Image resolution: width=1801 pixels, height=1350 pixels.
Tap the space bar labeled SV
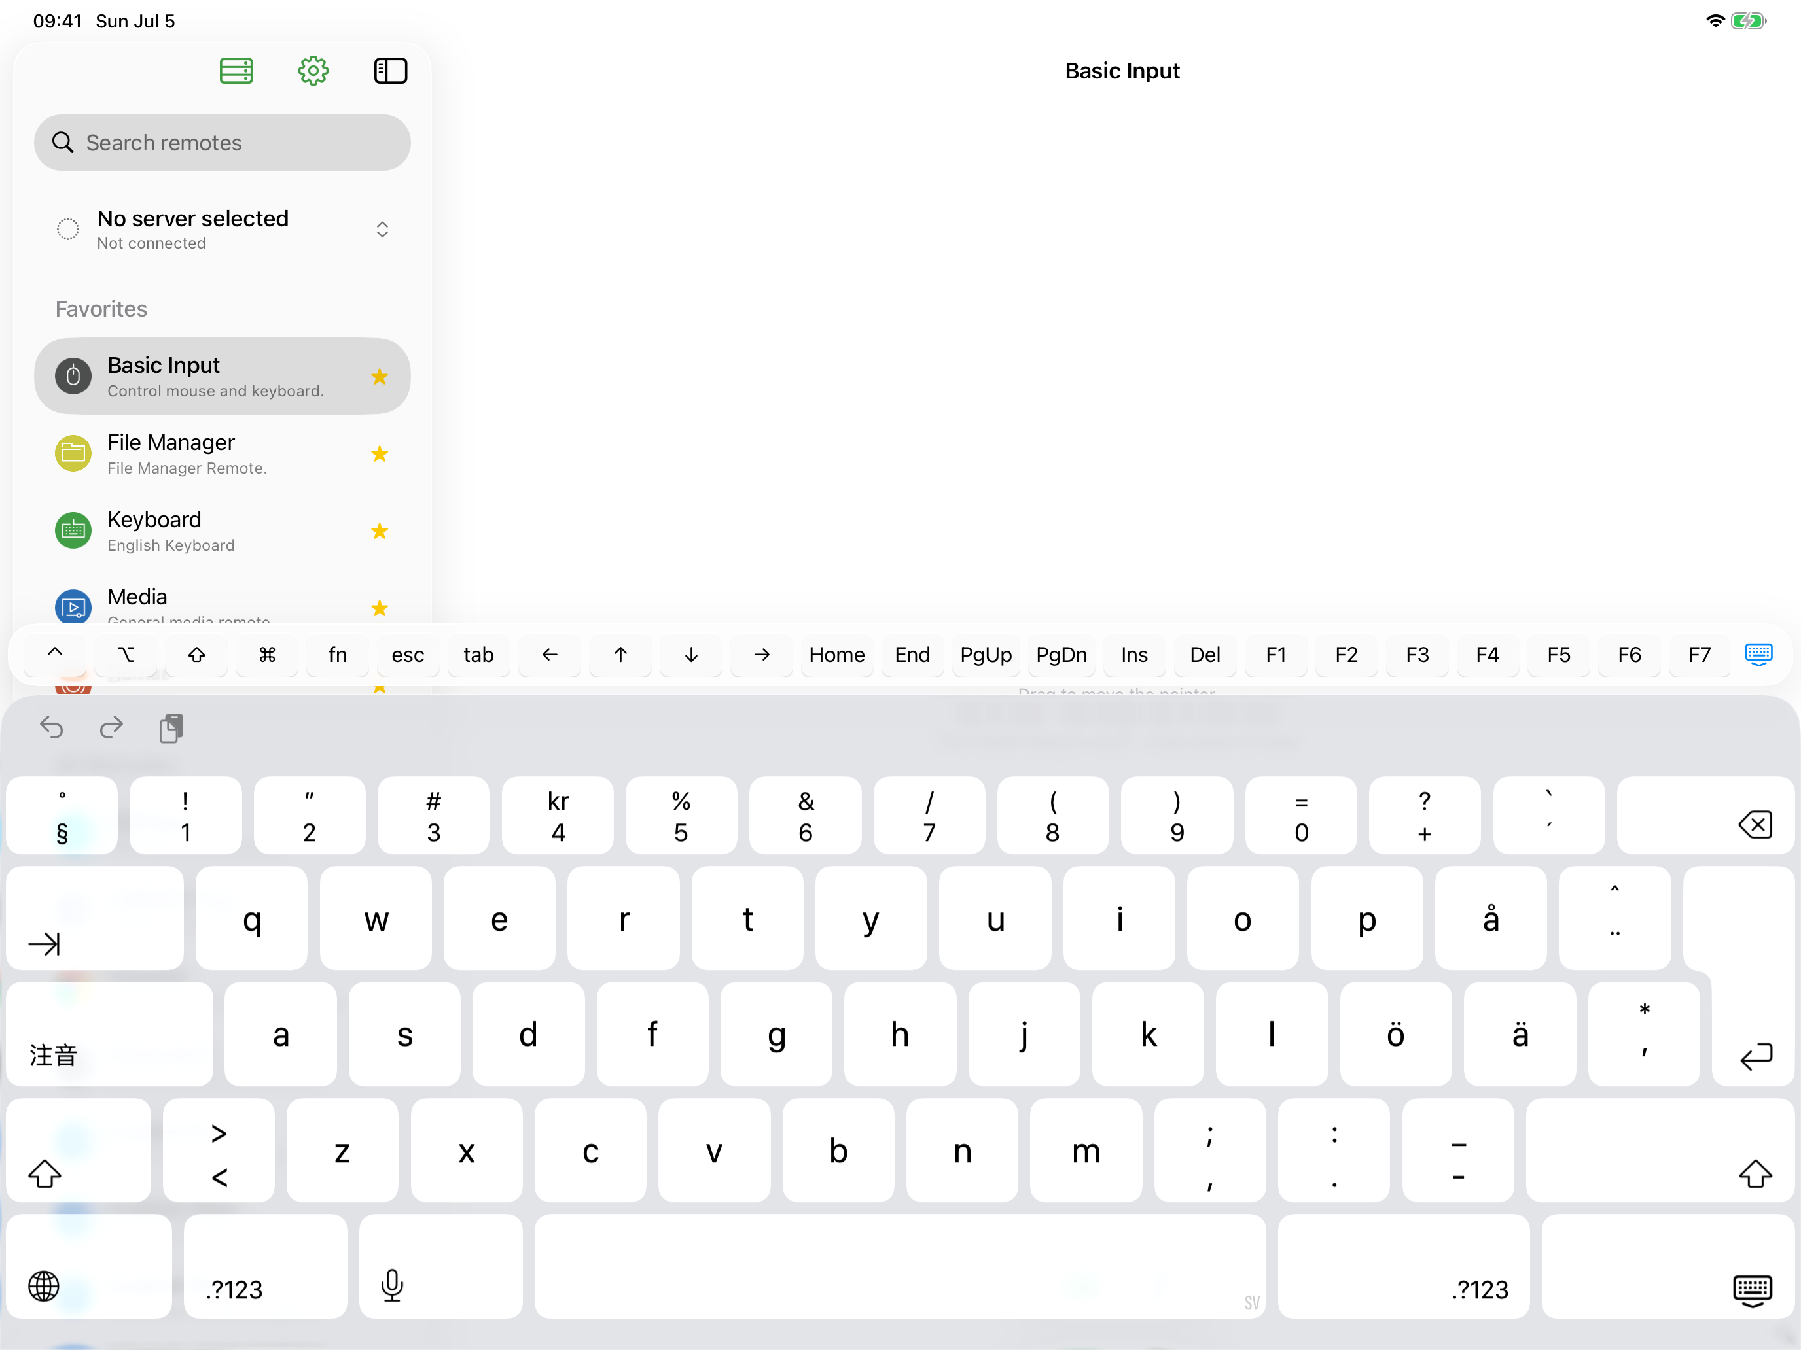900,1266
